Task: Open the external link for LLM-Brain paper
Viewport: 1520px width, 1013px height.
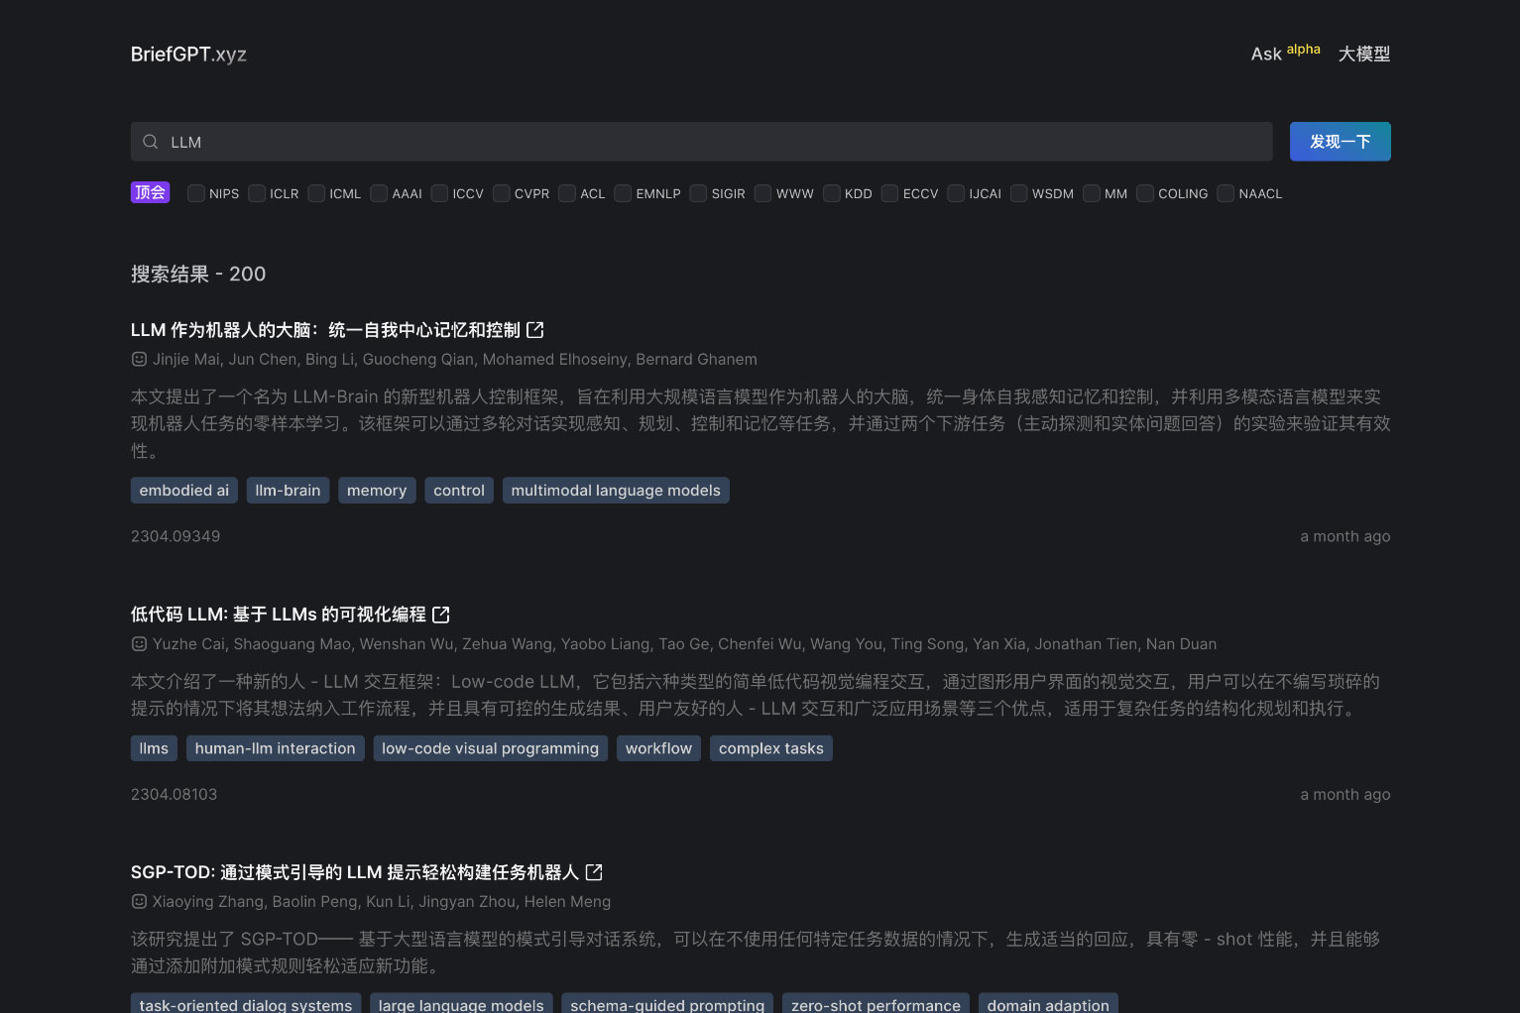Action: 534,329
